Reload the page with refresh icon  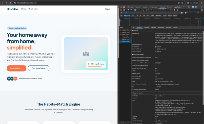(x=10, y=3)
